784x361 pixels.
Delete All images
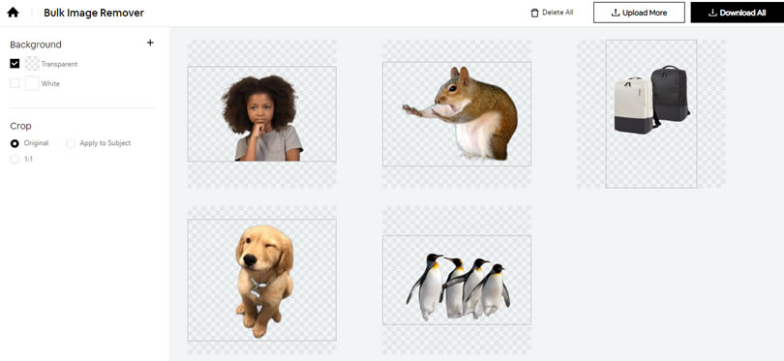pos(552,13)
